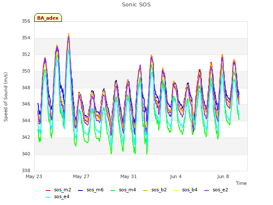Screen dimensions: 273x205
Task: Click the purple sos_e2 legend swatch
Action: pos(206,190)
